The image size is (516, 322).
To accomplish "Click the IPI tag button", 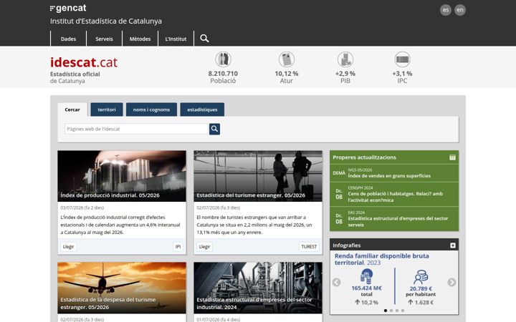I will pyautogui.click(x=178, y=247).
